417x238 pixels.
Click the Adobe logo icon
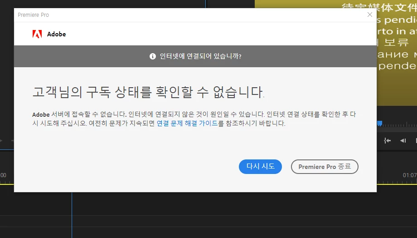point(37,34)
